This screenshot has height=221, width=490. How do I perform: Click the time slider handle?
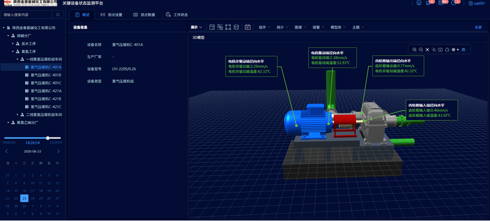48,138
